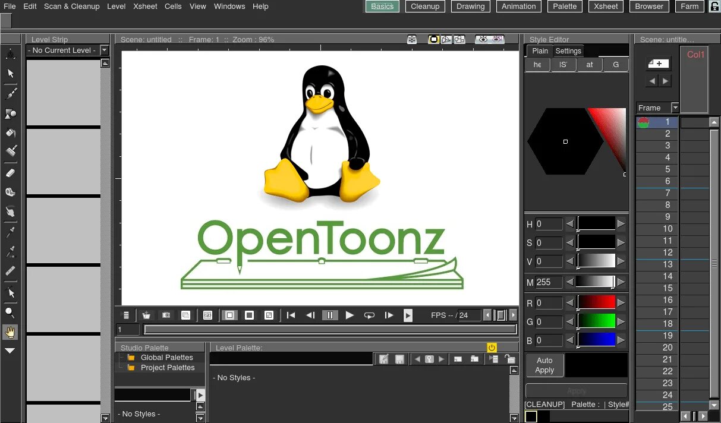
Task: Toggle Sub-camera Preview in the viewer toolbar
Action: point(498,39)
